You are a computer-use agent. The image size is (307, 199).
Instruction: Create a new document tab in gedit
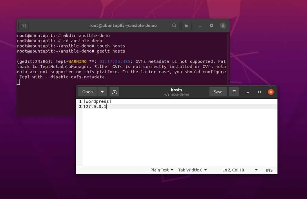[x=114, y=92]
